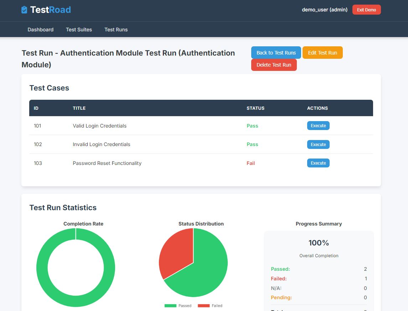Click the red Failed pie slice
Viewport: 408px width, 311px height.
[x=175, y=253]
